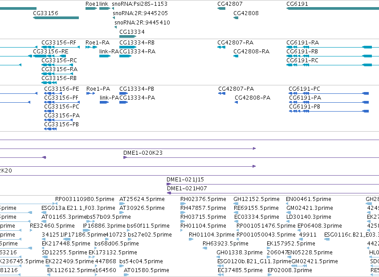
Task: Click EST EN00461.5prime
Action: (309, 199)
